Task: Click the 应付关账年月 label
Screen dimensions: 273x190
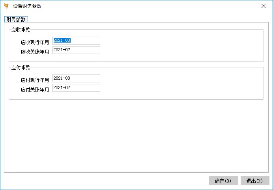Action: tap(35, 89)
